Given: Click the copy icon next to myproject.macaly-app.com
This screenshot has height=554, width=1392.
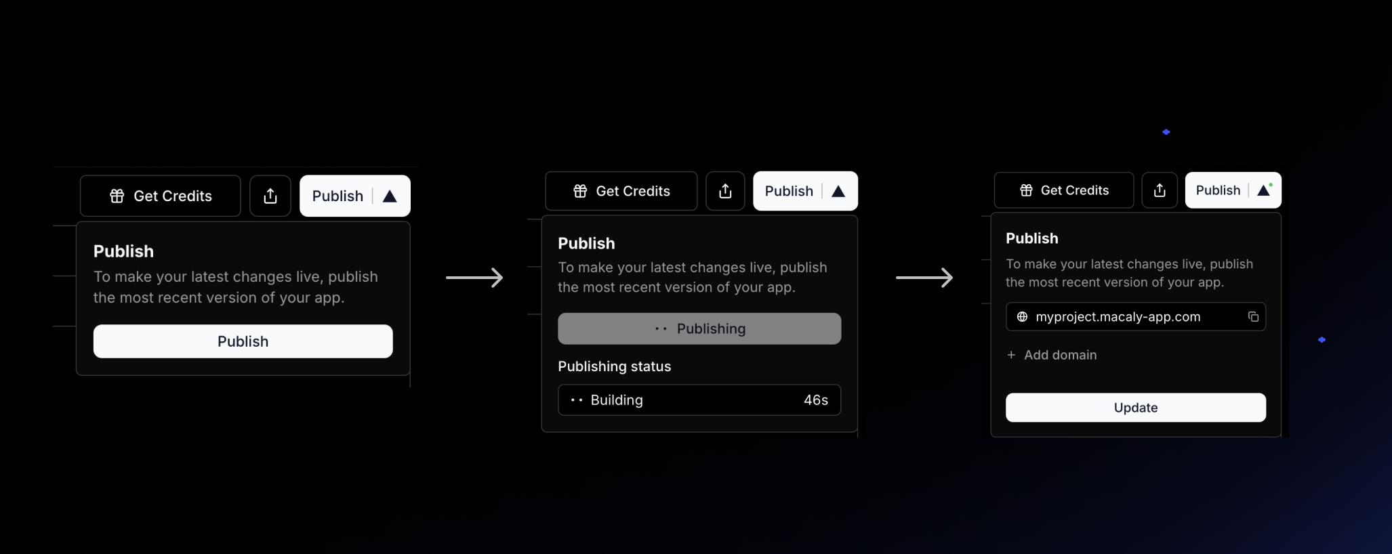Looking at the screenshot, I should point(1253,316).
